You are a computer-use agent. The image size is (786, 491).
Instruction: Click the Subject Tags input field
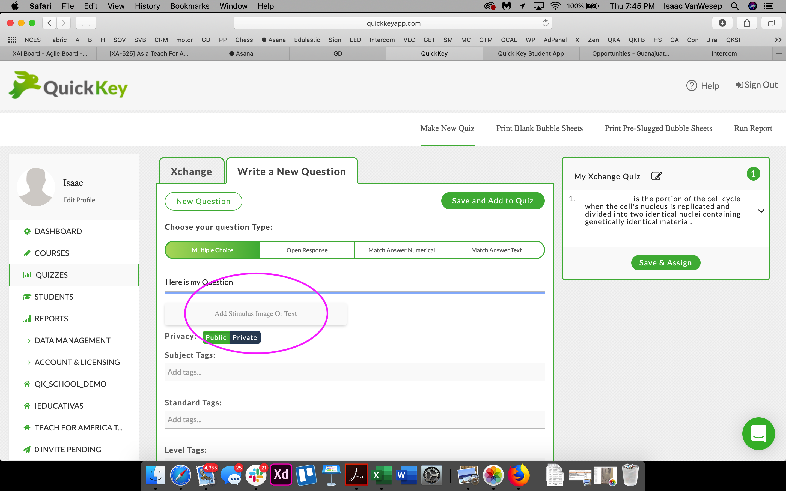click(x=355, y=372)
